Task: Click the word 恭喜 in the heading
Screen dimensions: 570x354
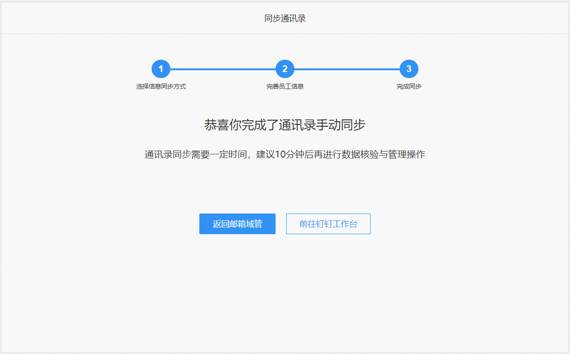Action: [216, 125]
